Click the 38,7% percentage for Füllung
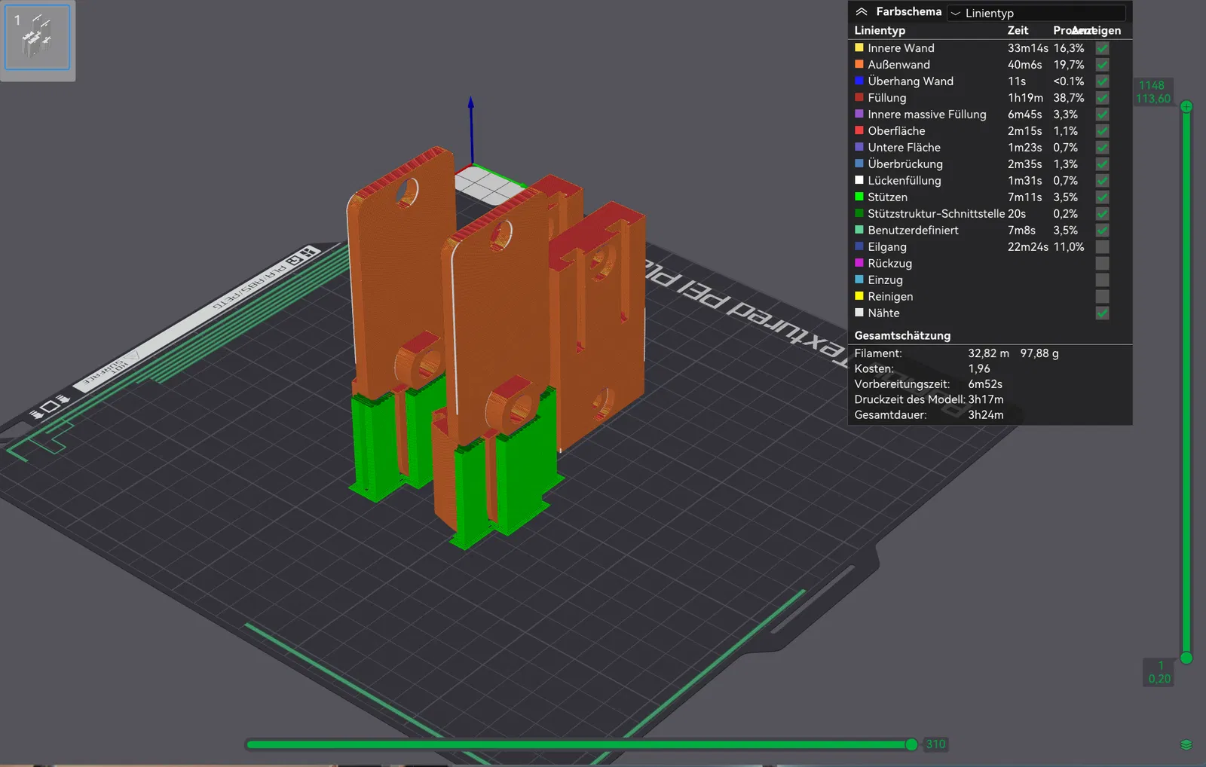Image resolution: width=1206 pixels, height=767 pixels. coord(1069,98)
